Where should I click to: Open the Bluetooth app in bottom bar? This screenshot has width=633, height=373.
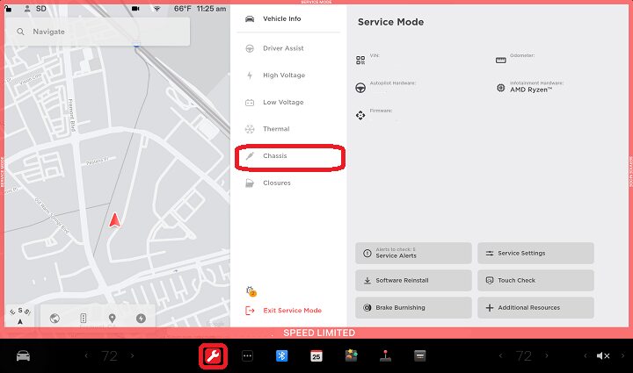tap(282, 355)
